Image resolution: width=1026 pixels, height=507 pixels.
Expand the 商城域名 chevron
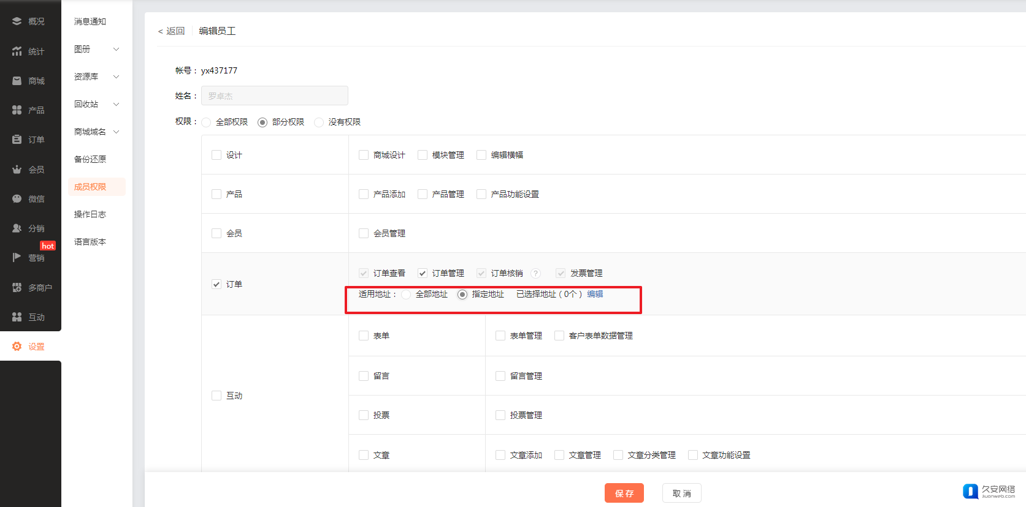(x=116, y=132)
